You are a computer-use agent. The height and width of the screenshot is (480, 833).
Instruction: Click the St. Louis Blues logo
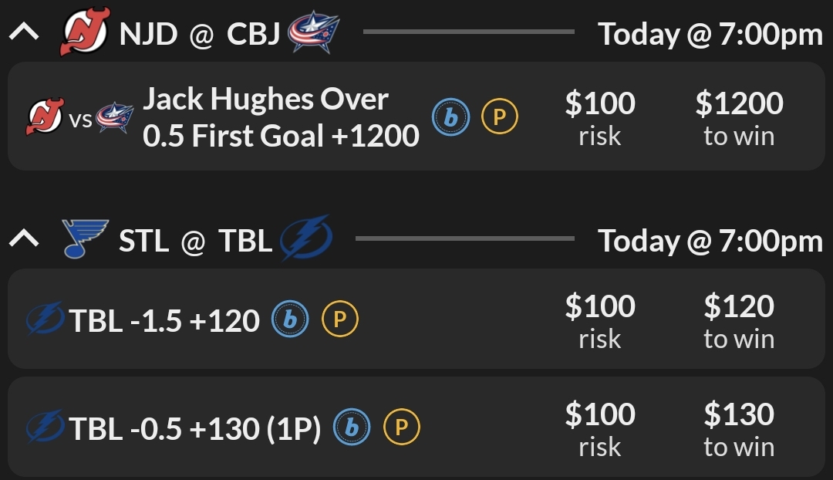pyautogui.click(x=84, y=239)
